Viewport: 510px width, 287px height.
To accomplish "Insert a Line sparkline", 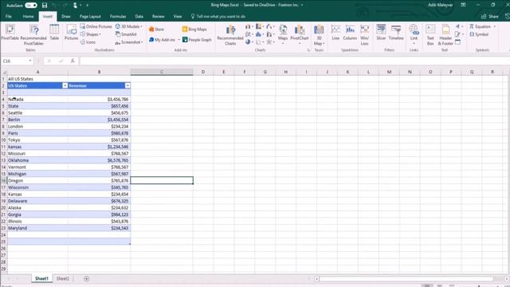I will [335, 33].
